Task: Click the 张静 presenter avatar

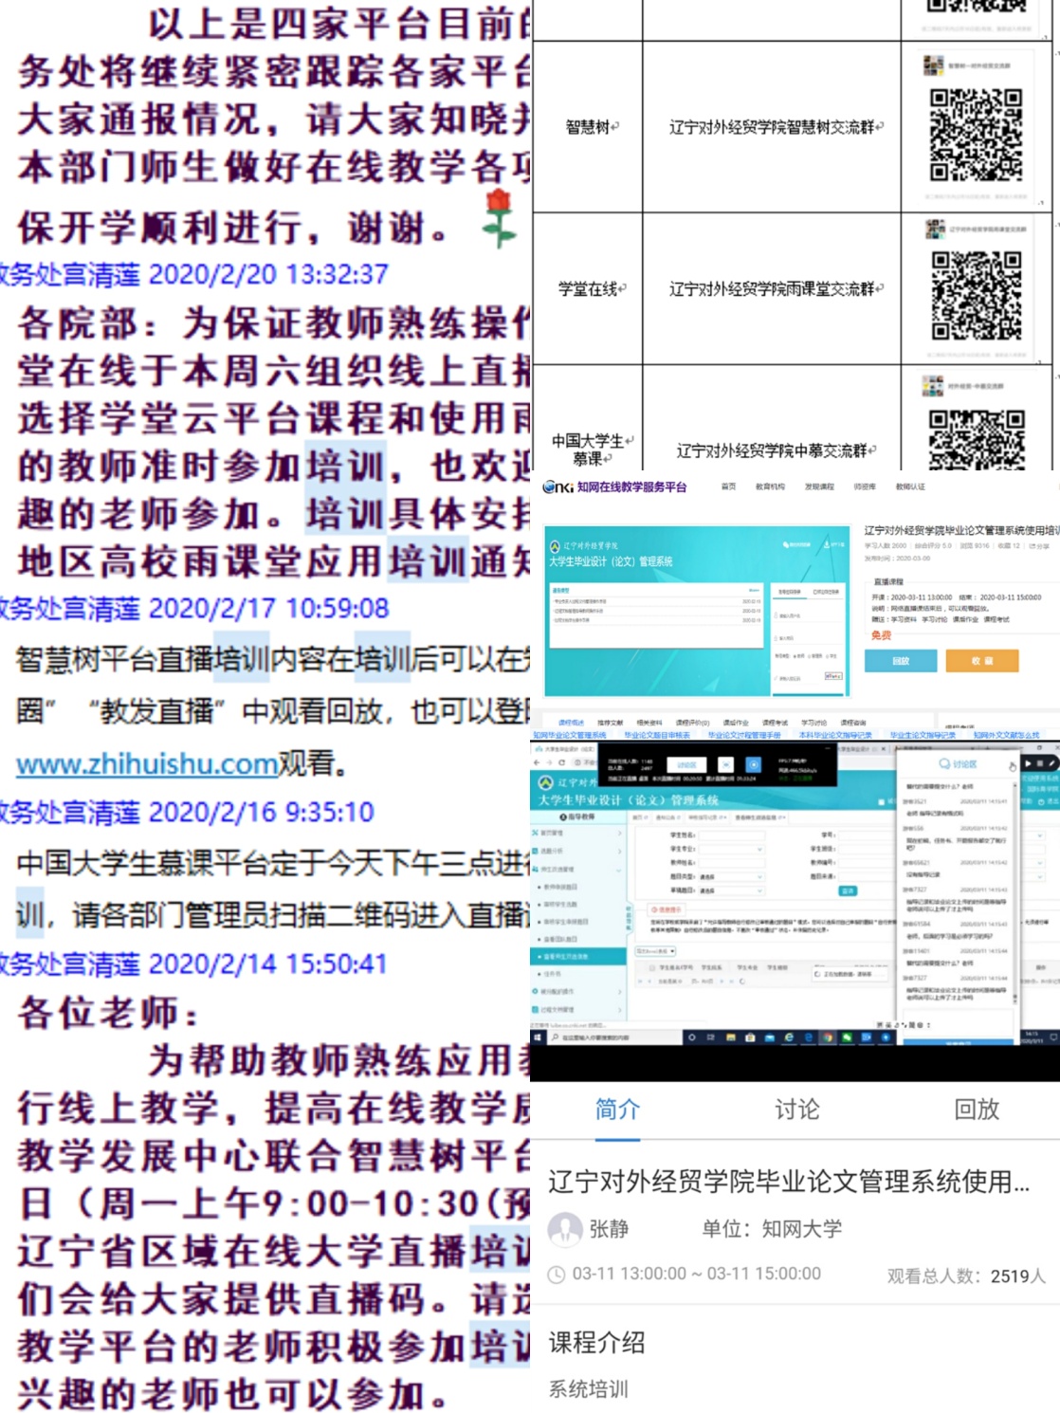Action: [x=565, y=1229]
